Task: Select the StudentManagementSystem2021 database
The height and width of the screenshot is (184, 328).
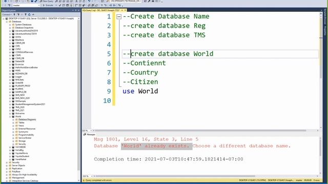Action: point(30,104)
